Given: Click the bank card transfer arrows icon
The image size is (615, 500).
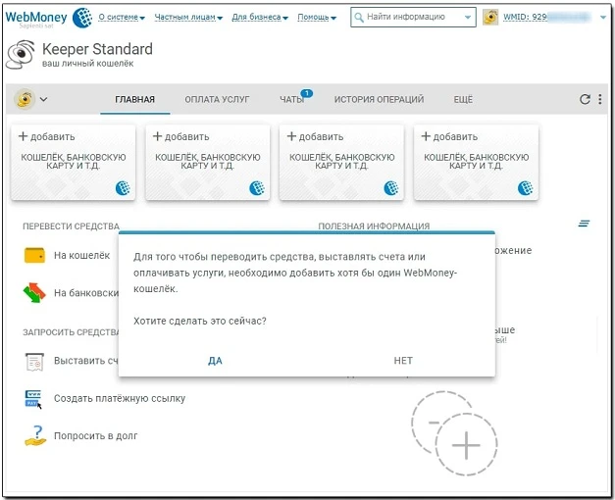Looking at the screenshot, I should 35,292.
